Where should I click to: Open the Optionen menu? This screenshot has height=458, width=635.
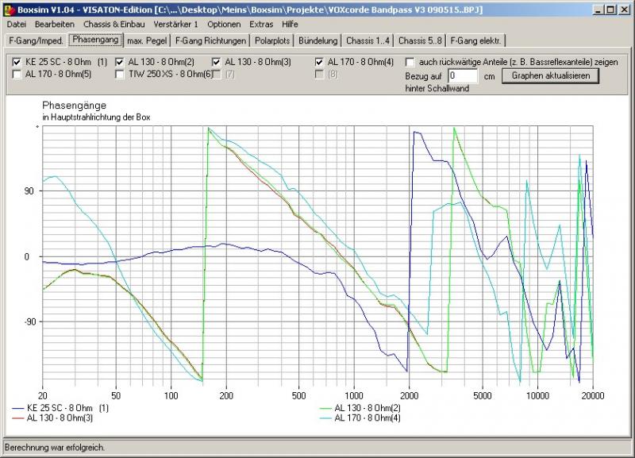[223, 25]
